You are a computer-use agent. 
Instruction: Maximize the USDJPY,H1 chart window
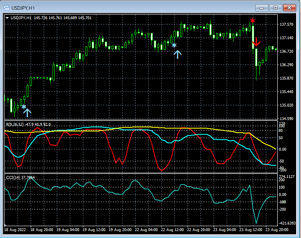(275, 8)
